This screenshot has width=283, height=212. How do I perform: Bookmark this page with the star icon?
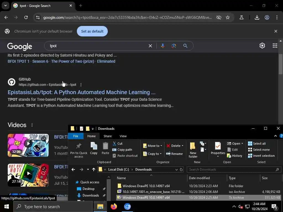click(x=228, y=17)
